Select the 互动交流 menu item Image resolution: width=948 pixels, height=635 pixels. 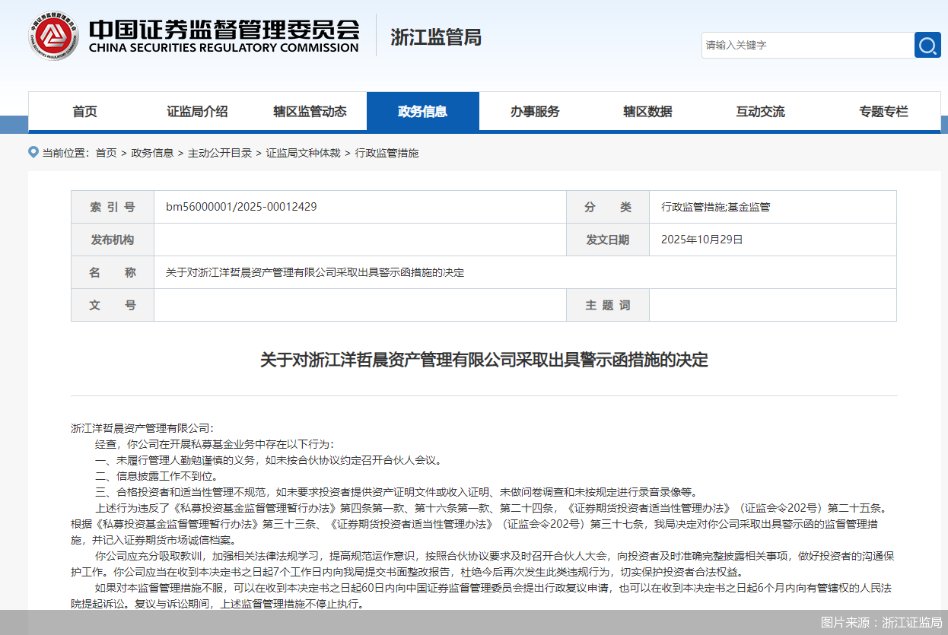(759, 111)
